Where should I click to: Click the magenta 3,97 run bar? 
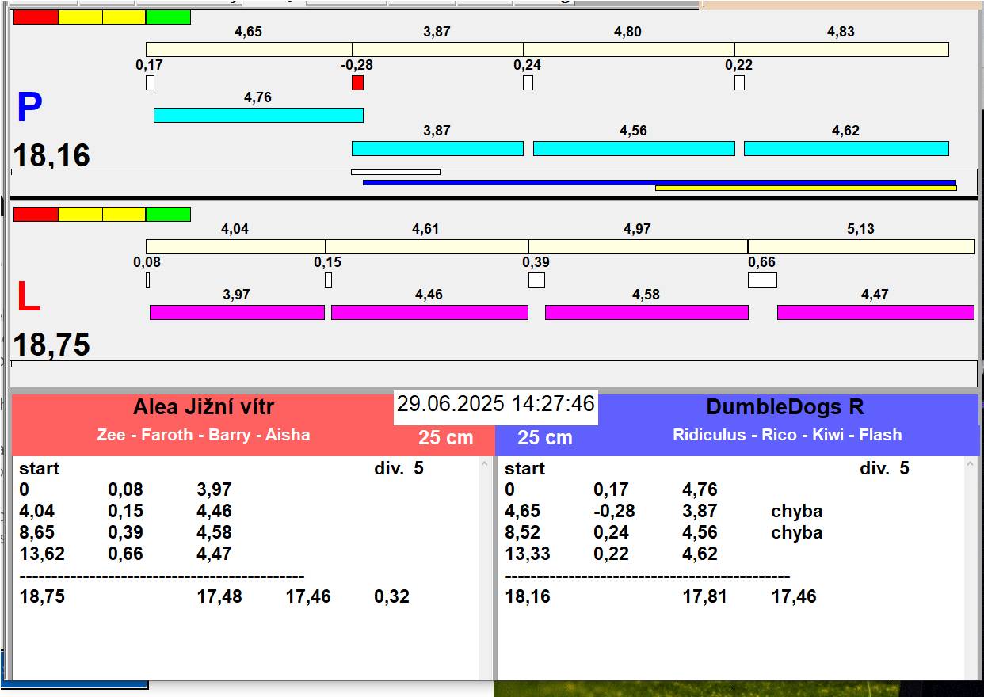pyautogui.click(x=237, y=312)
